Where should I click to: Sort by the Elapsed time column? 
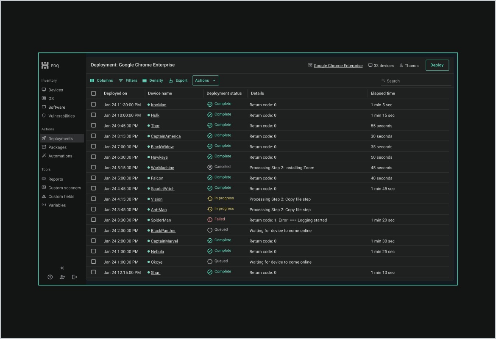[x=383, y=94]
